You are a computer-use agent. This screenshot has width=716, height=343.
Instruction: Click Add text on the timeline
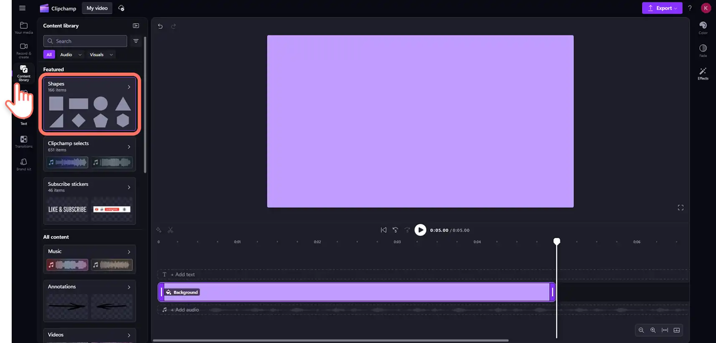point(182,275)
